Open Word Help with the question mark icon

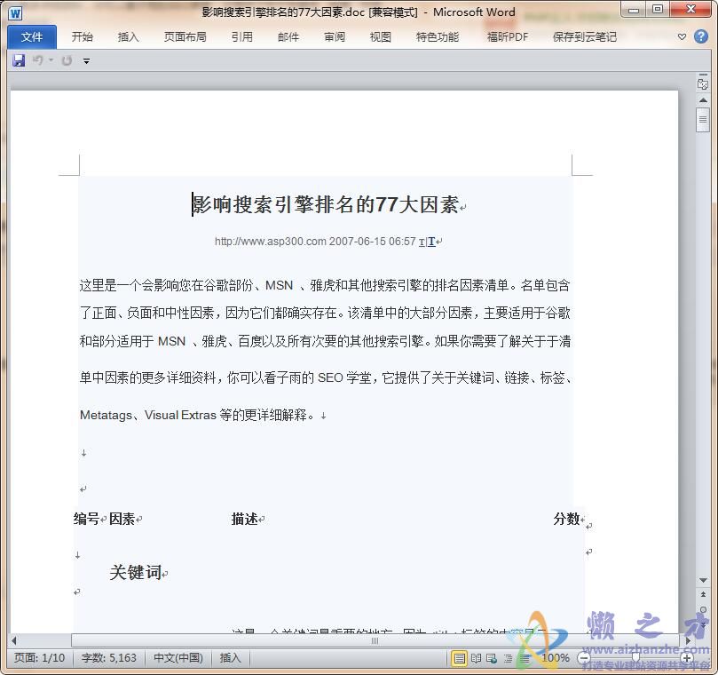tap(701, 37)
